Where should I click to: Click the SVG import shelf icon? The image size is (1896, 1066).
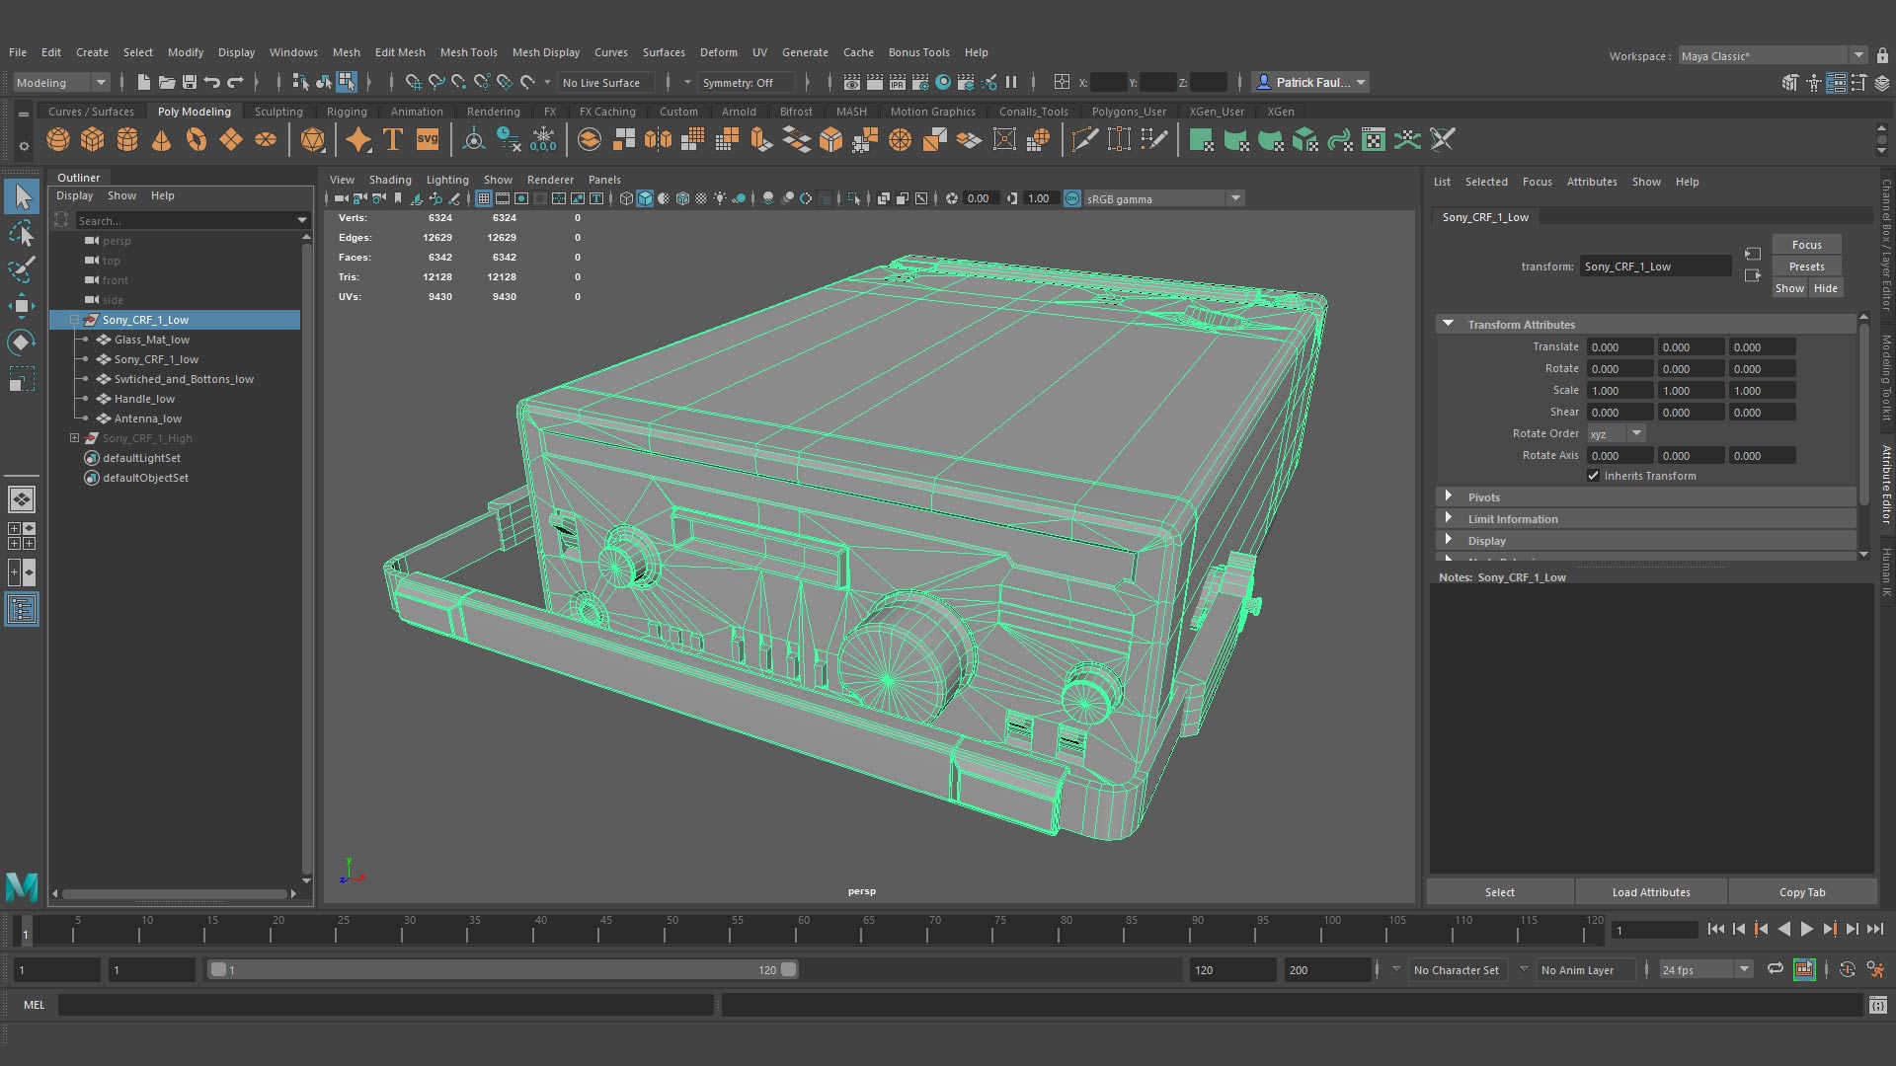[x=428, y=140]
